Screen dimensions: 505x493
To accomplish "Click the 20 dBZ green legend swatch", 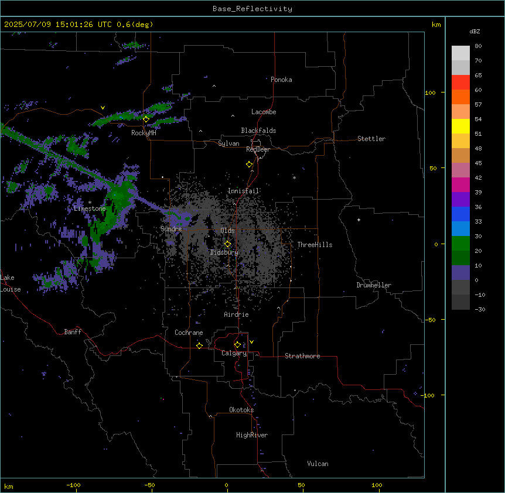I will [x=460, y=244].
